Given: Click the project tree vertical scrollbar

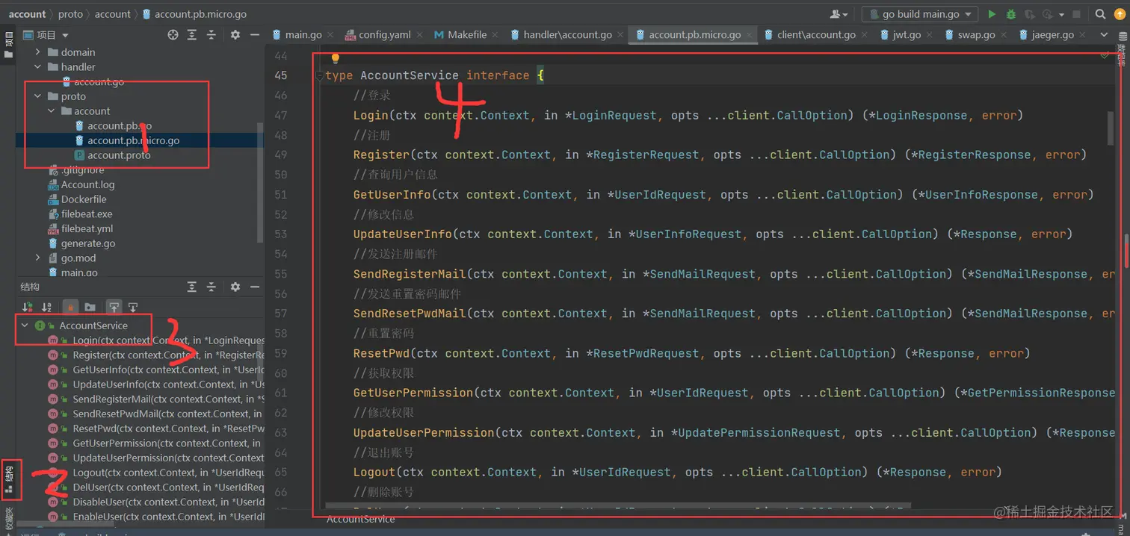Looking at the screenshot, I should click(260, 183).
